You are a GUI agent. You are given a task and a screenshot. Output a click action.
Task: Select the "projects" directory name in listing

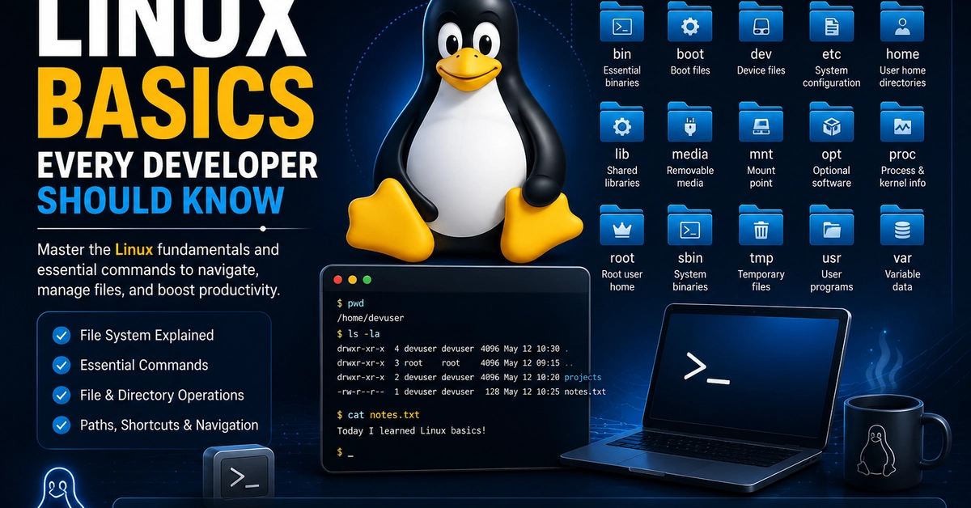tap(583, 377)
